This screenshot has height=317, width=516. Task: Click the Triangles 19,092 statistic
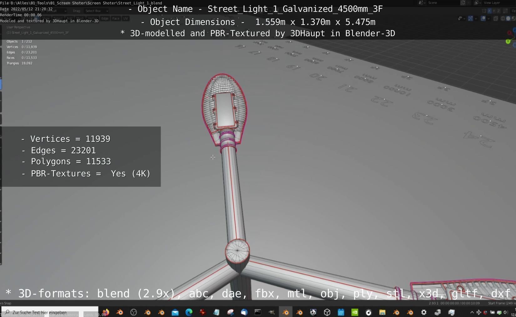(x=19, y=63)
